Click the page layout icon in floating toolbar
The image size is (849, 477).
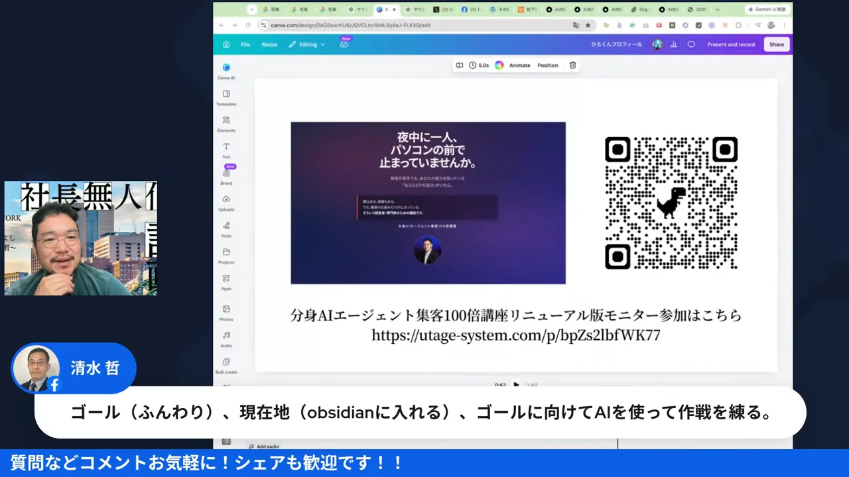pyautogui.click(x=459, y=65)
